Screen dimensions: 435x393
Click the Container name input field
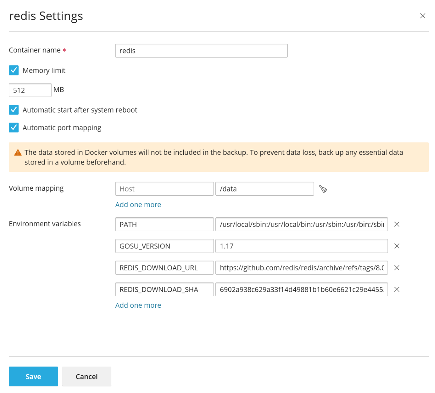click(x=201, y=50)
